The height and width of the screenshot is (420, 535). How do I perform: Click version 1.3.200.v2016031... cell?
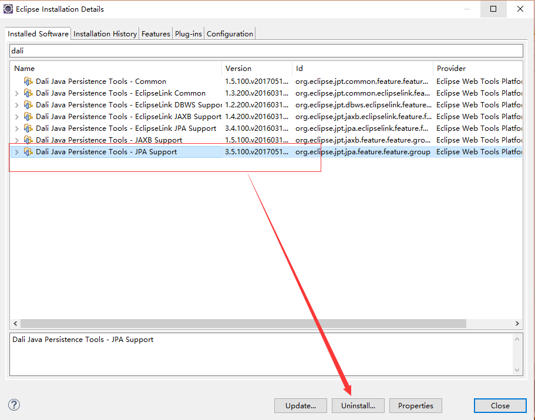tap(257, 93)
